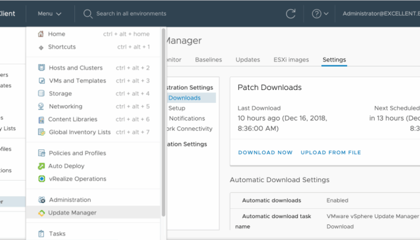The image size is (420, 240).
Task: Click the refresh icon in header
Action: (x=290, y=13)
